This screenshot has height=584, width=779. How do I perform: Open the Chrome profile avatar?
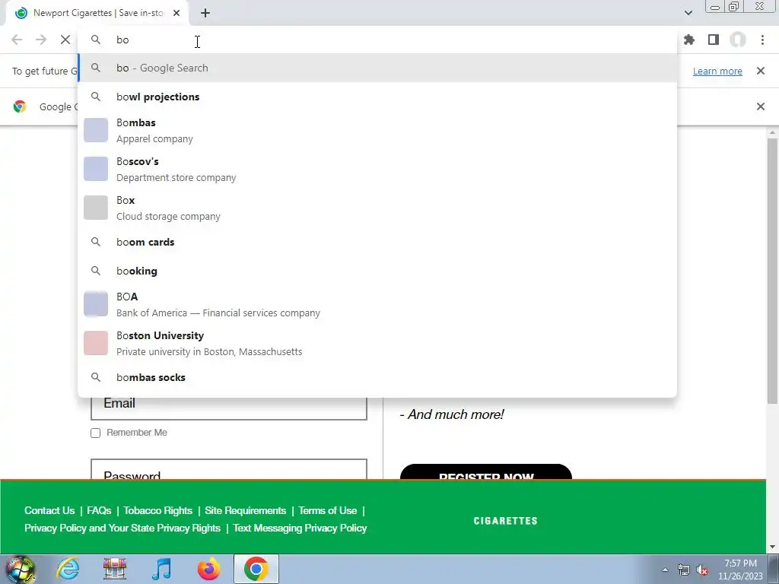coord(738,40)
